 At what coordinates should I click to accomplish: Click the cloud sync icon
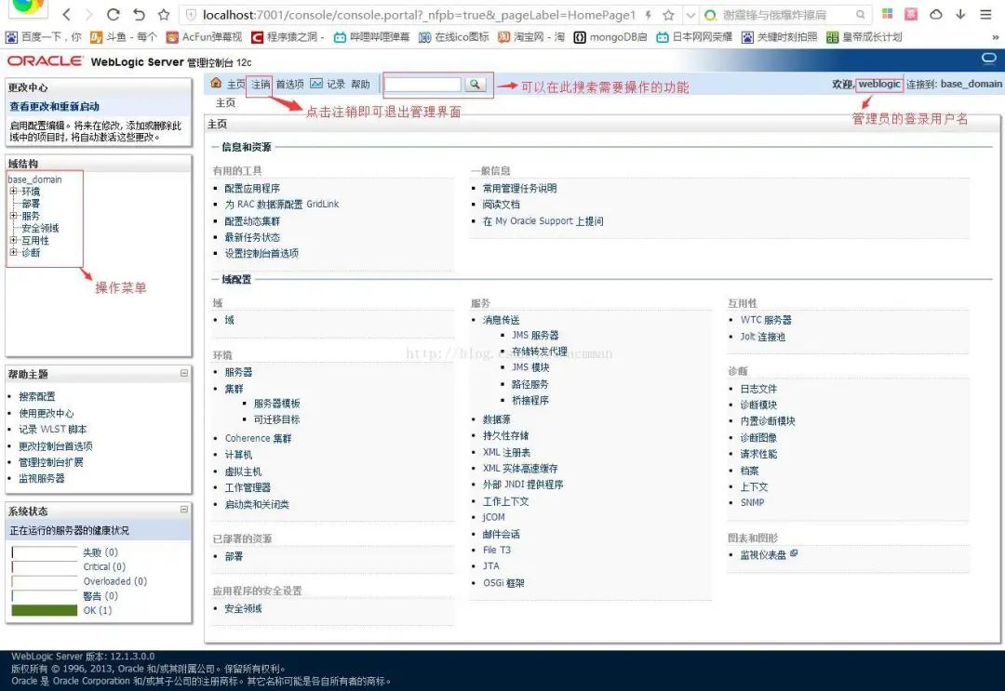click(x=936, y=14)
